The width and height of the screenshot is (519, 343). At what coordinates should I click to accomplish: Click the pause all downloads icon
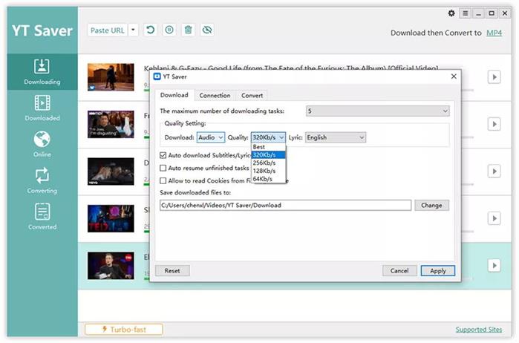[169, 30]
